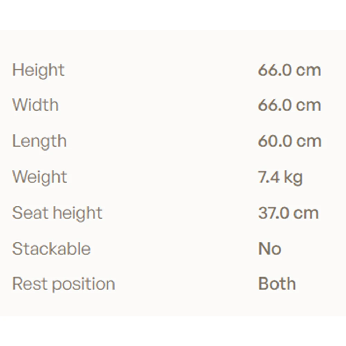Select the 60.0 cm length value
This screenshot has height=346, width=346.
click(290, 141)
